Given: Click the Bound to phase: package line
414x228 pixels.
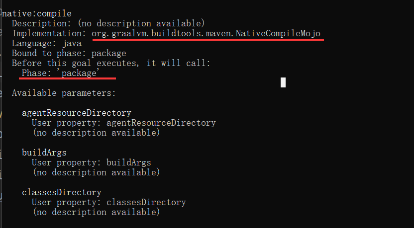Looking at the screenshot, I should click(69, 54).
